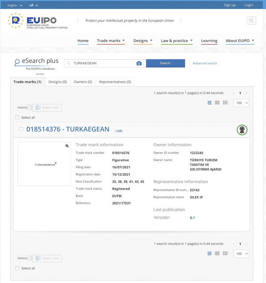Click Owner ID number 1223245
The width and height of the screenshot is (266, 283).
pos(196,153)
